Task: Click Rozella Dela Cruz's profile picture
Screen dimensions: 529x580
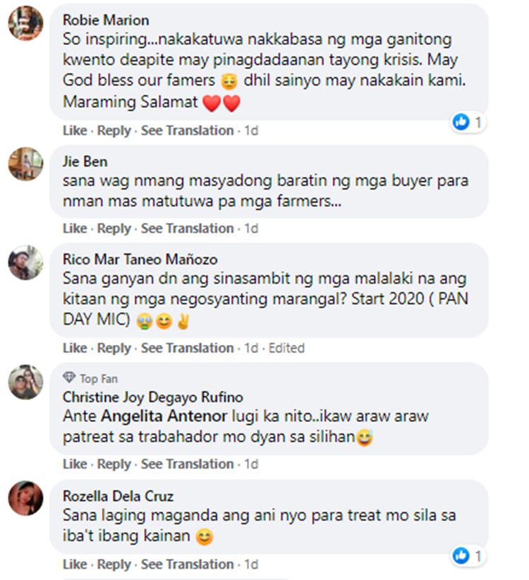Action: click(25, 498)
